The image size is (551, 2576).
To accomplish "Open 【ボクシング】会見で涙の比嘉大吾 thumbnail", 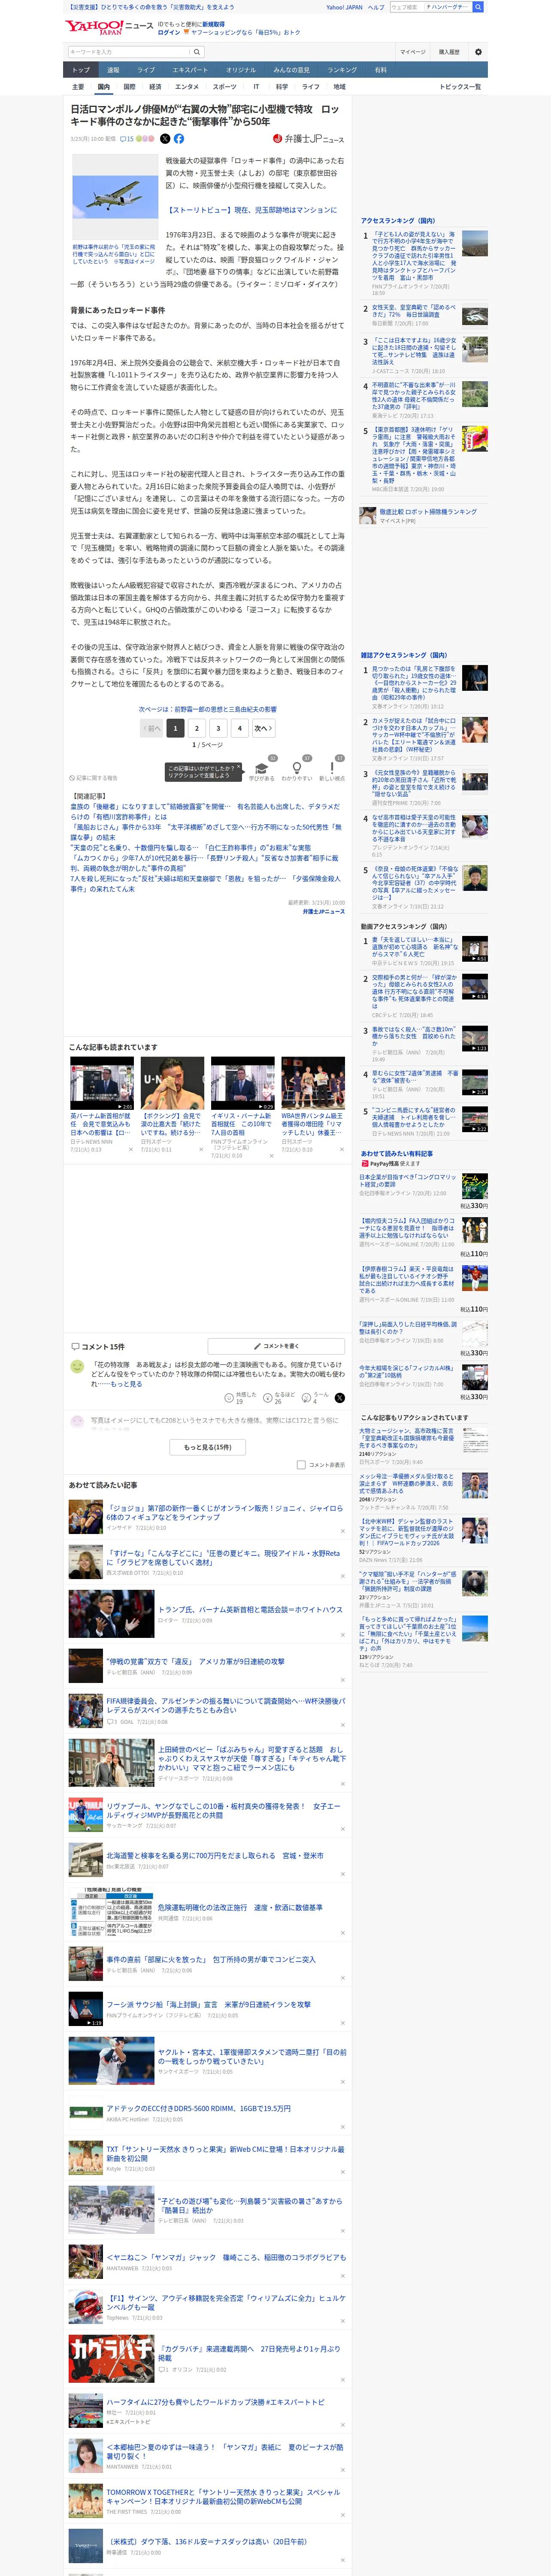I will point(172,1083).
